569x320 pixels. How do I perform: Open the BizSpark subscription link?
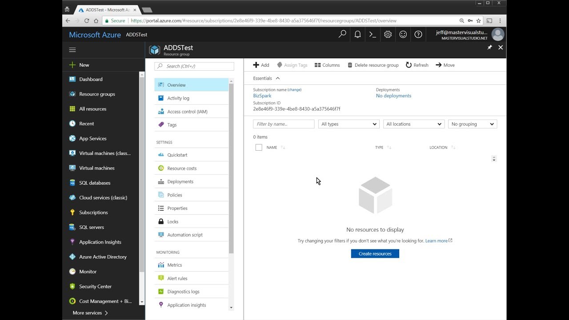[x=262, y=96]
